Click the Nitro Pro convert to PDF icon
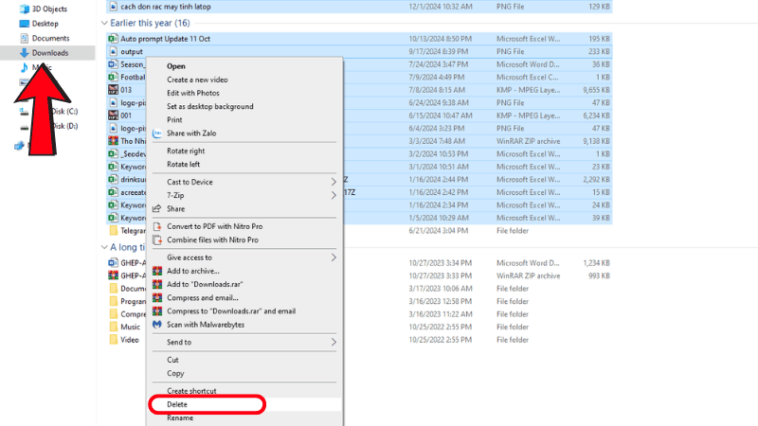This screenshot has width=758, height=426. pyautogui.click(x=157, y=226)
